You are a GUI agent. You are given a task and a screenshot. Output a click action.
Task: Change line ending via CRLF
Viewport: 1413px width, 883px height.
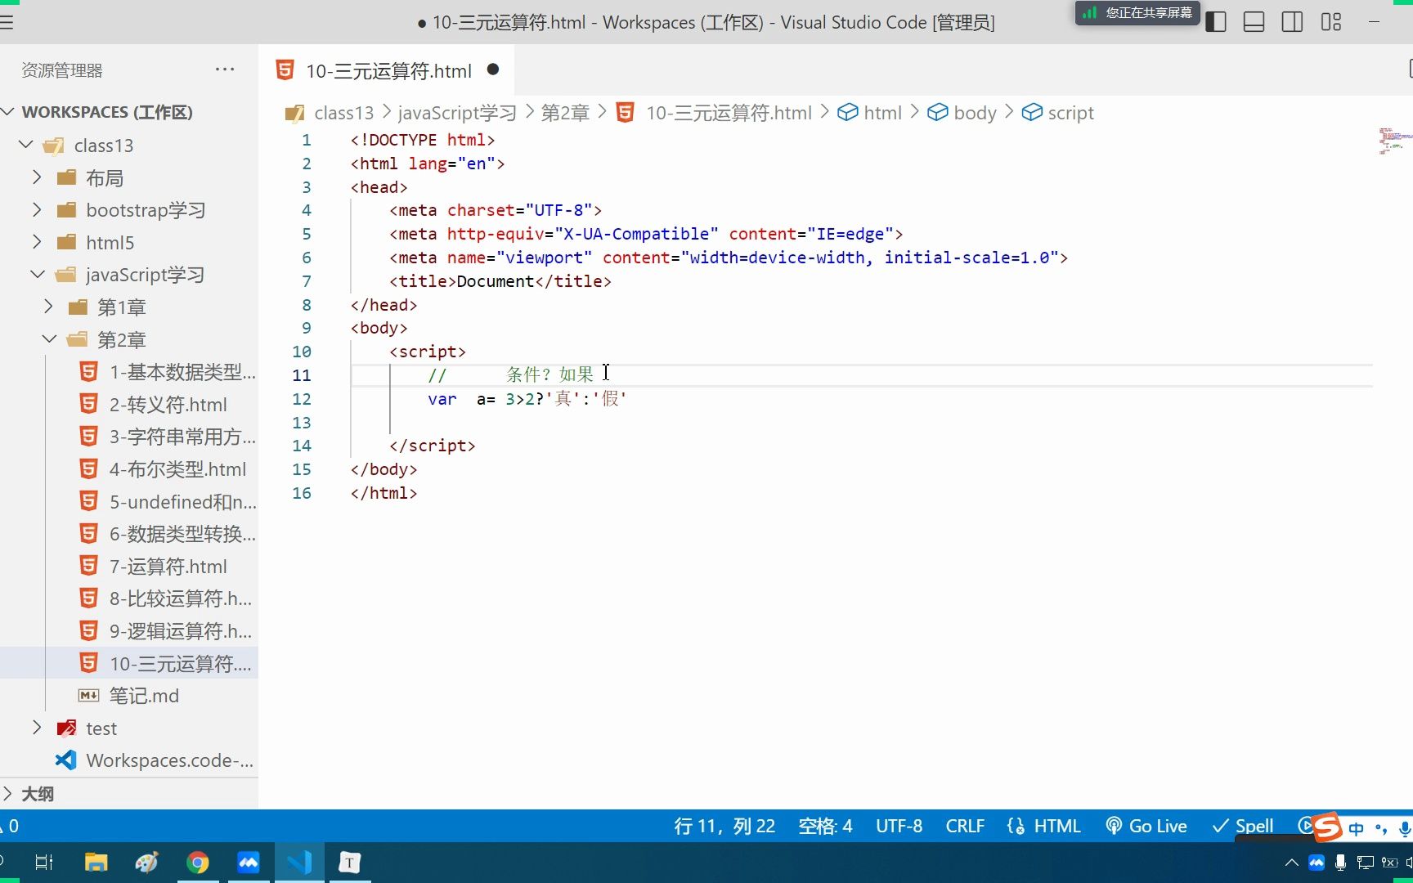coord(965,826)
